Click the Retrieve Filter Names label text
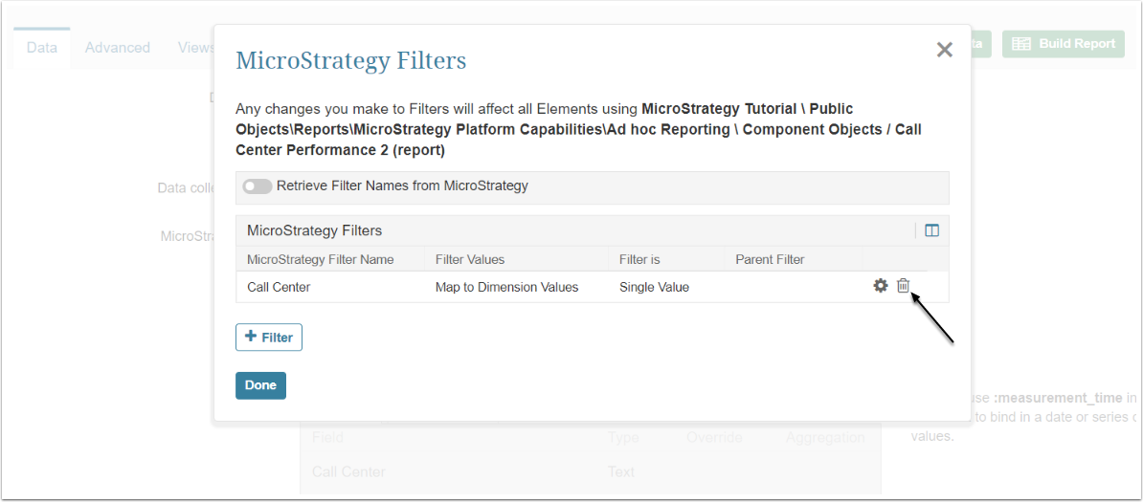 point(402,186)
